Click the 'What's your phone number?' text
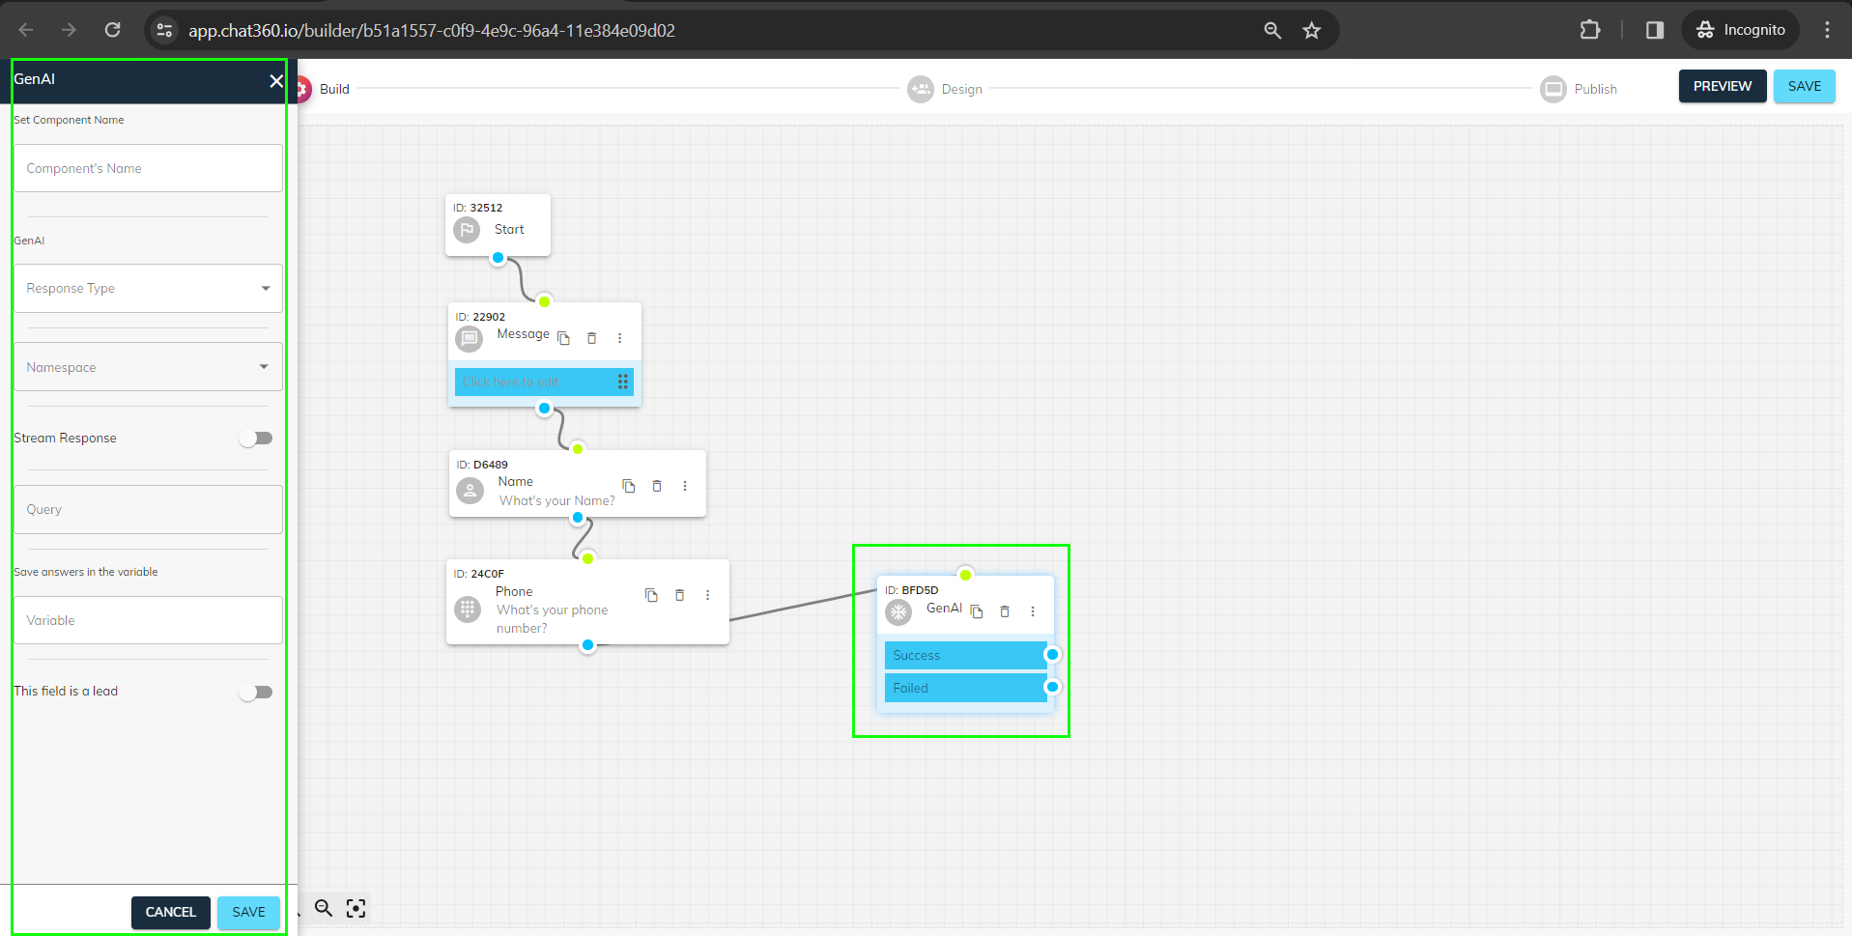Screen dimensions: 1852x936 pyautogui.click(x=553, y=619)
